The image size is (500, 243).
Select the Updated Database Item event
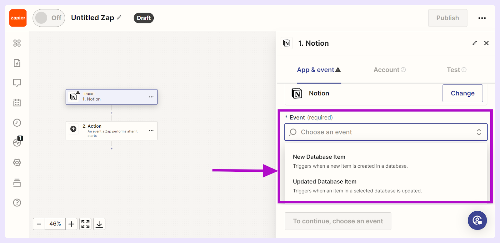[x=386, y=186]
